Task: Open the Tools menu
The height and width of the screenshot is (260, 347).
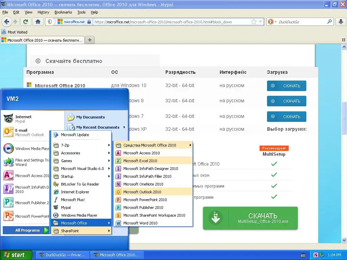Action: click(x=81, y=12)
